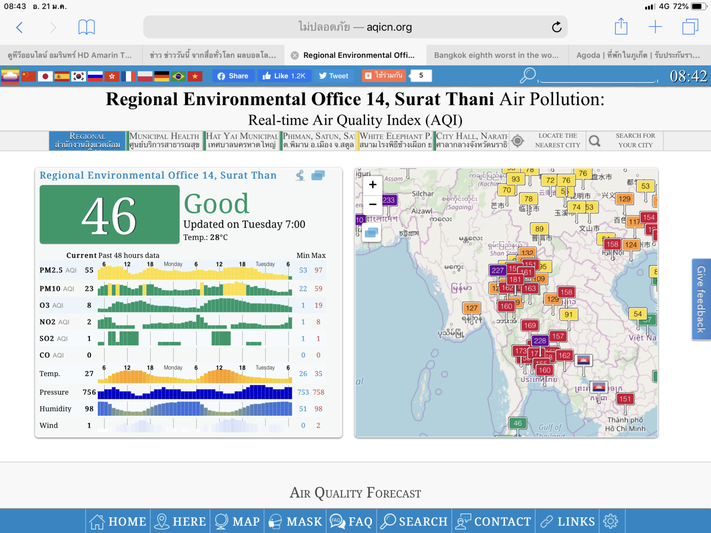Click the Facebook Share button
The image size is (711, 533).
[x=233, y=76]
